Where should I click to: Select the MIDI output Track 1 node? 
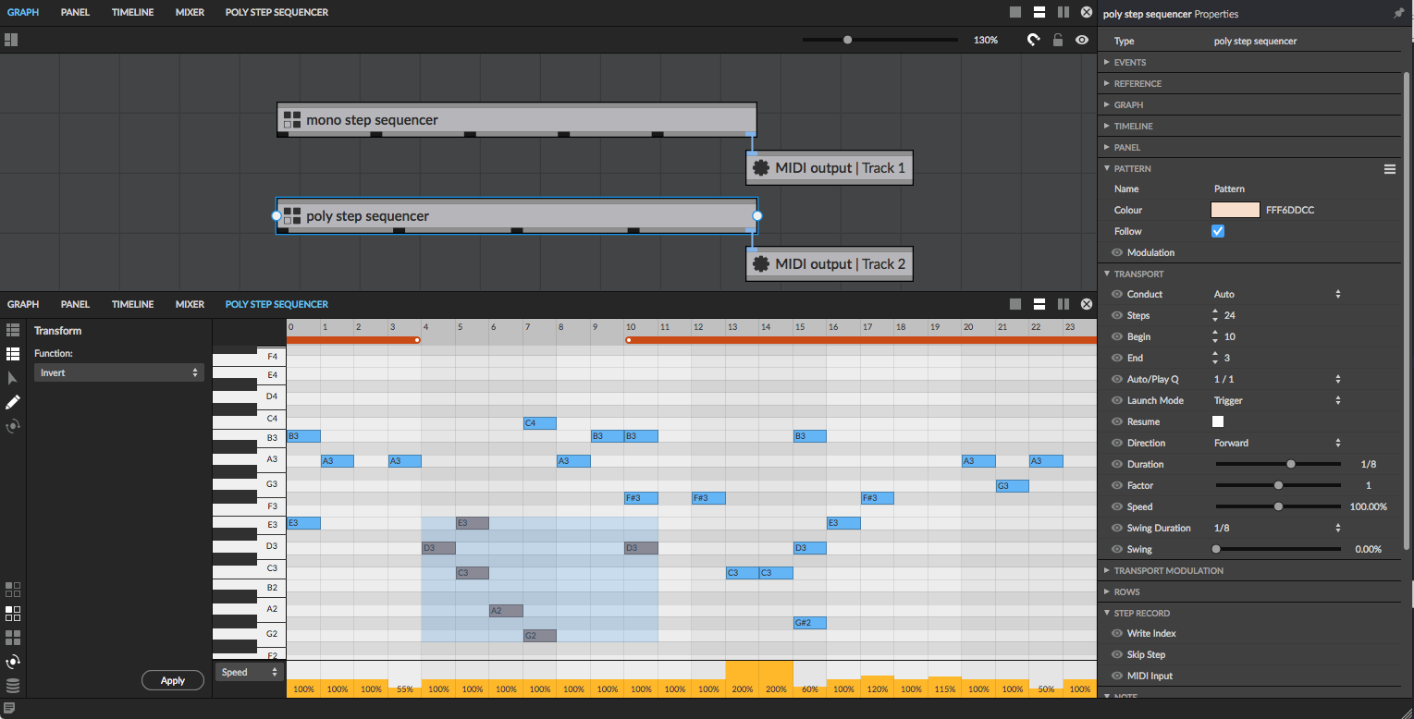[830, 168]
